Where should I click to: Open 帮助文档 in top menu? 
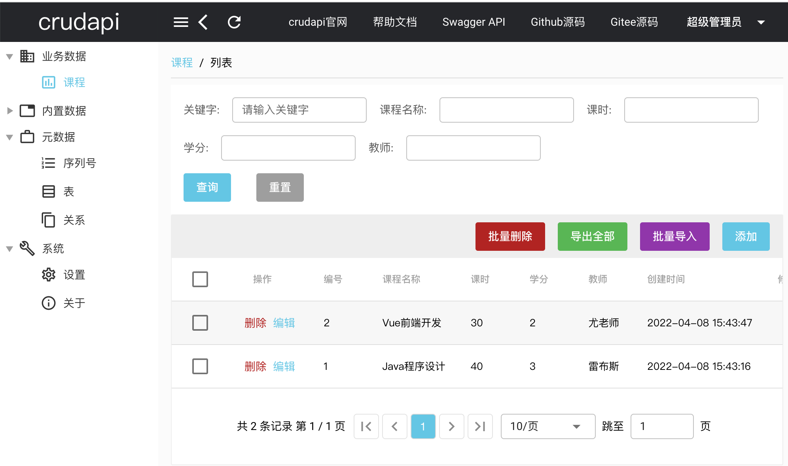(x=395, y=22)
